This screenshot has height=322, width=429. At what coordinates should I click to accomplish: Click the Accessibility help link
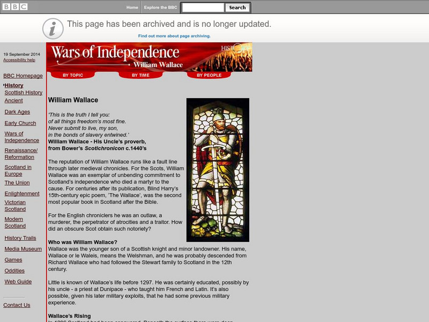tap(20, 60)
